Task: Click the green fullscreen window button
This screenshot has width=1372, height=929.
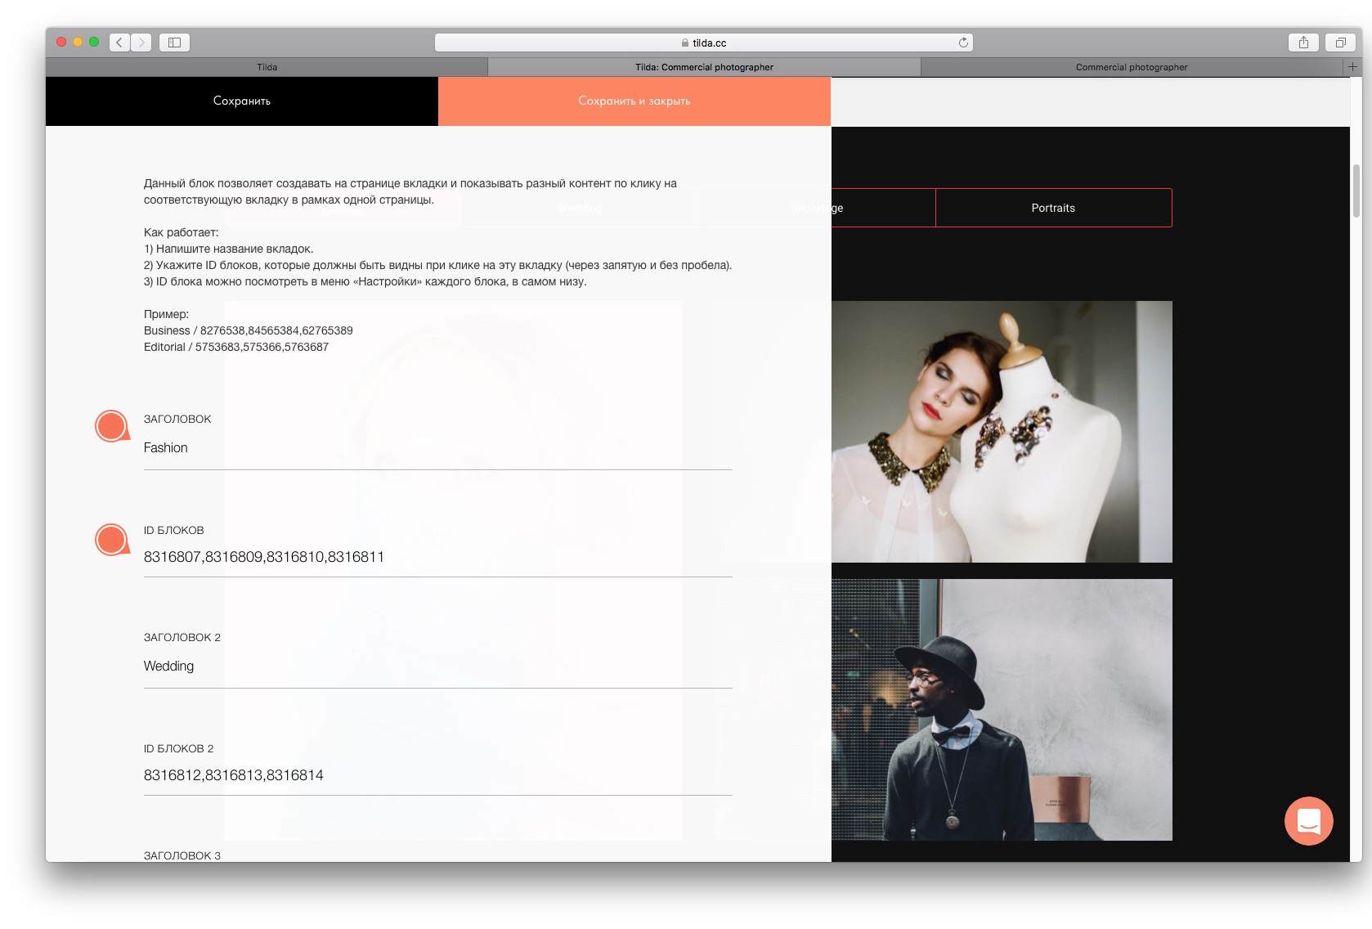Action: coord(94,42)
